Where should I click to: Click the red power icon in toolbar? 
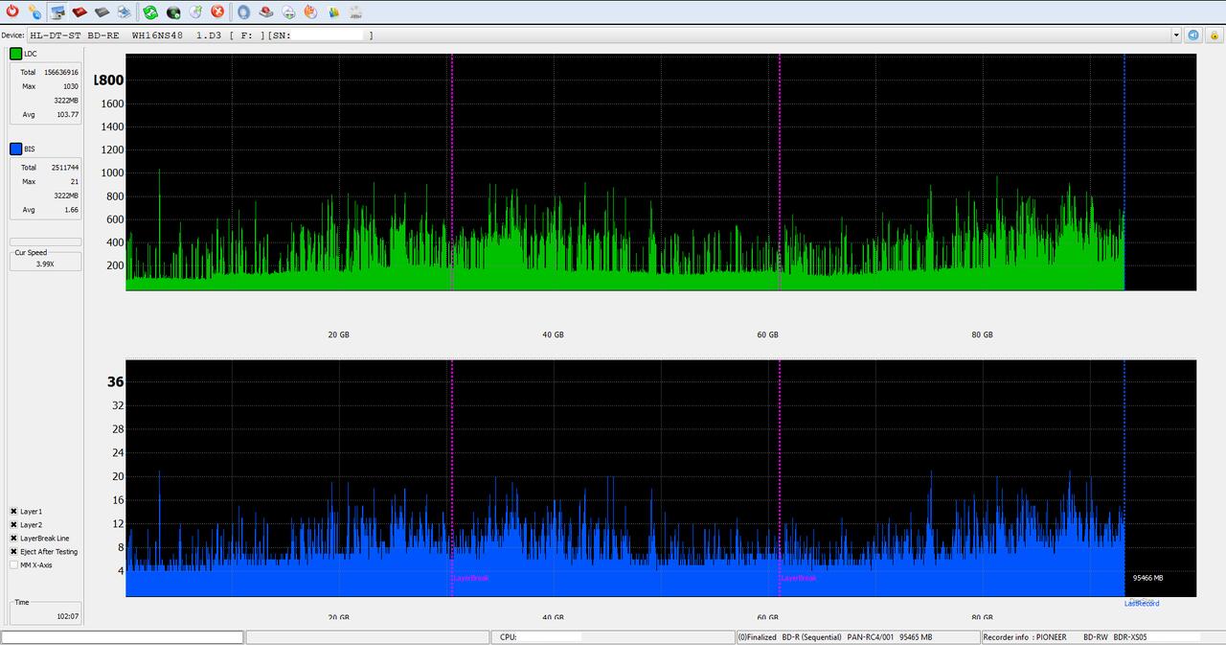pyautogui.click(x=12, y=12)
